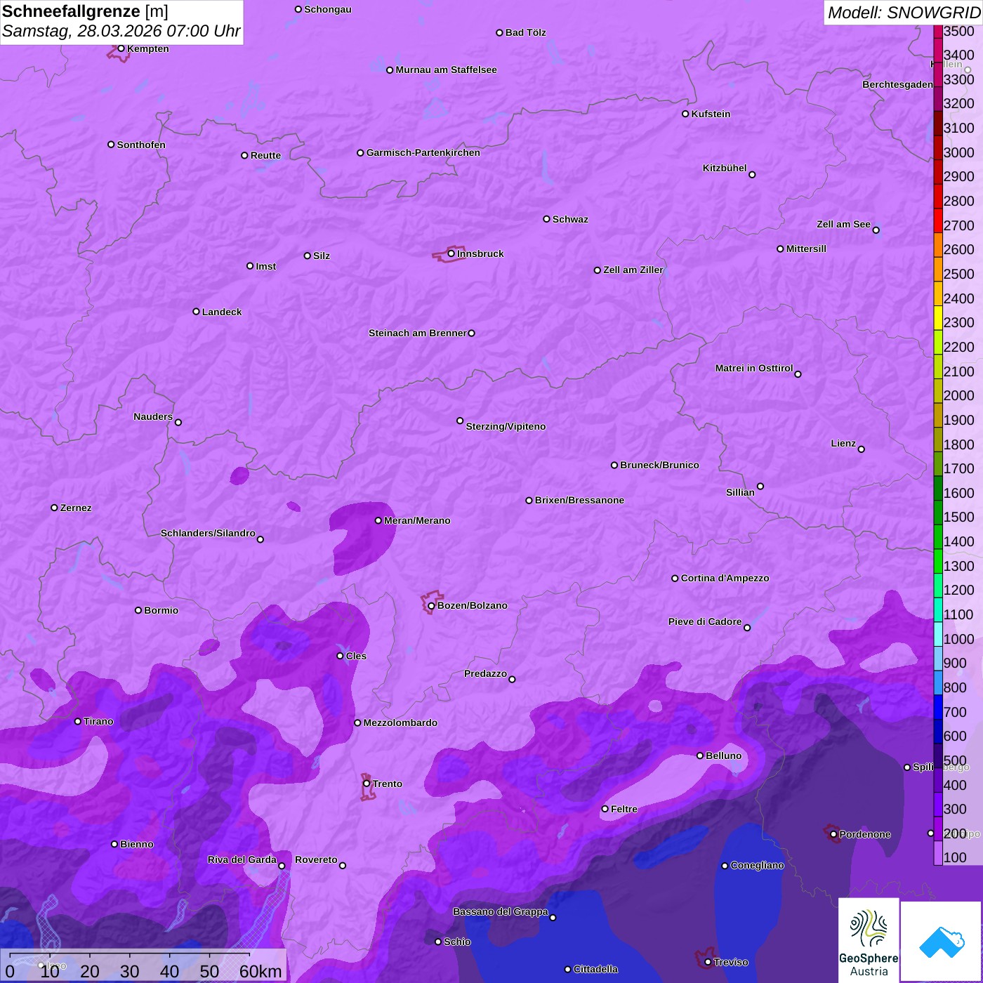The width and height of the screenshot is (983, 983).
Task: Click the Meran/Merano location dot
Action: [378, 520]
